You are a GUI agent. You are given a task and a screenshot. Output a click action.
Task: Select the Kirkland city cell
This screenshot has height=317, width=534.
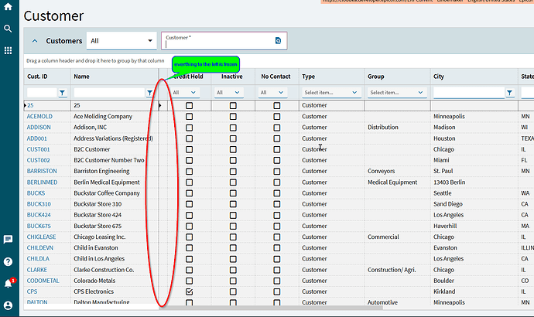(x=444, y=291)
